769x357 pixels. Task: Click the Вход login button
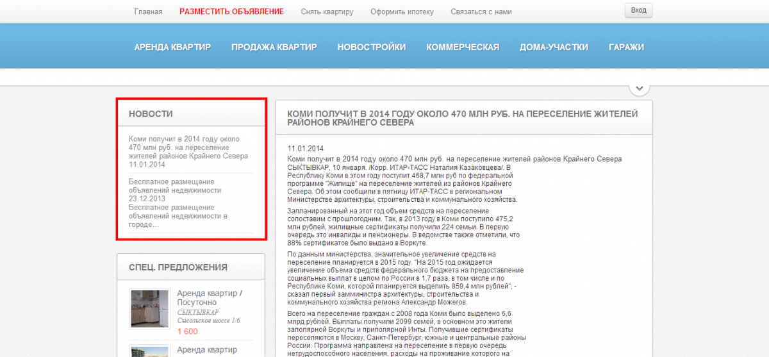[638, 10]
